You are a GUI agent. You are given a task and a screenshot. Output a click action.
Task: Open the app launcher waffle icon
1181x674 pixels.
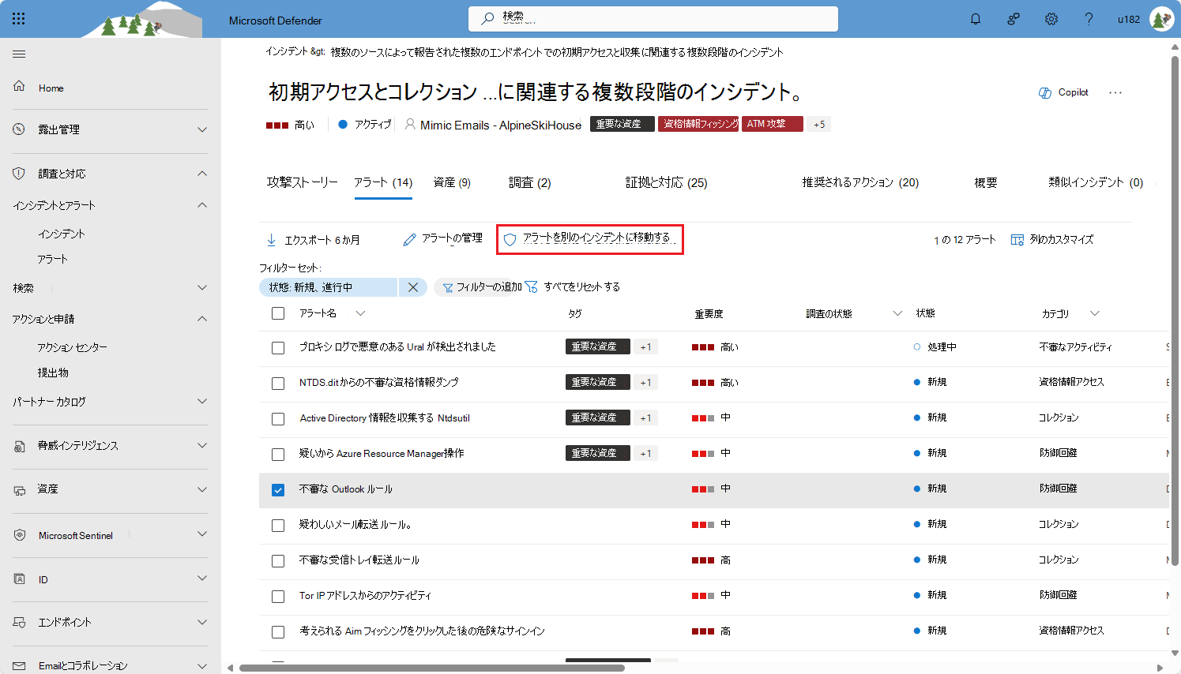tap(19, 19)
